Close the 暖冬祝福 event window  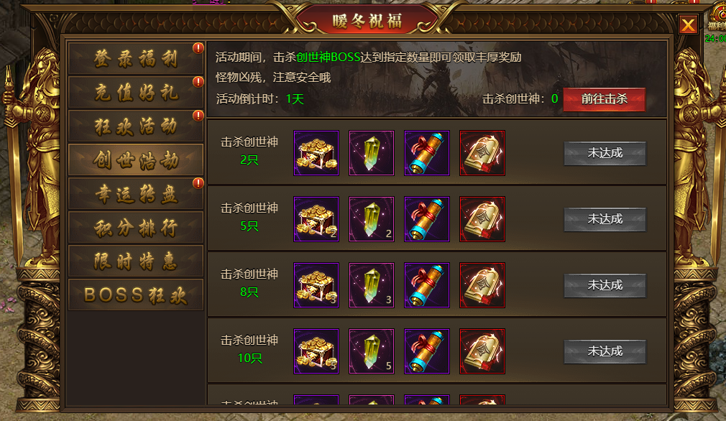coord(688,24)
